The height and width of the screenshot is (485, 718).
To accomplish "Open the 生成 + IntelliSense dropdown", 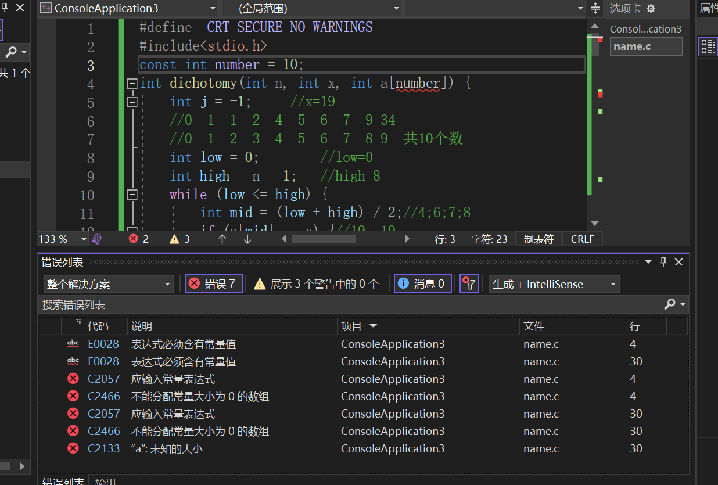I will coord(554,284).
